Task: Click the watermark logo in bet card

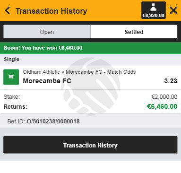Action: click(91, 86)
